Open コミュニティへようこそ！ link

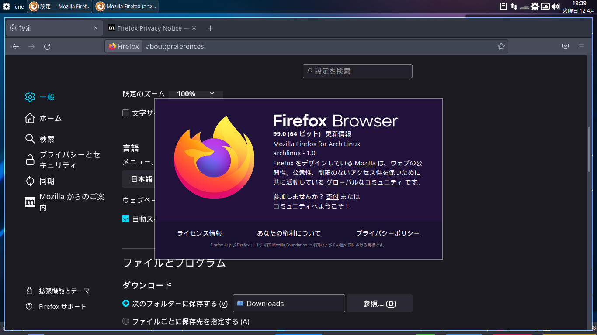tap(312, 206)
